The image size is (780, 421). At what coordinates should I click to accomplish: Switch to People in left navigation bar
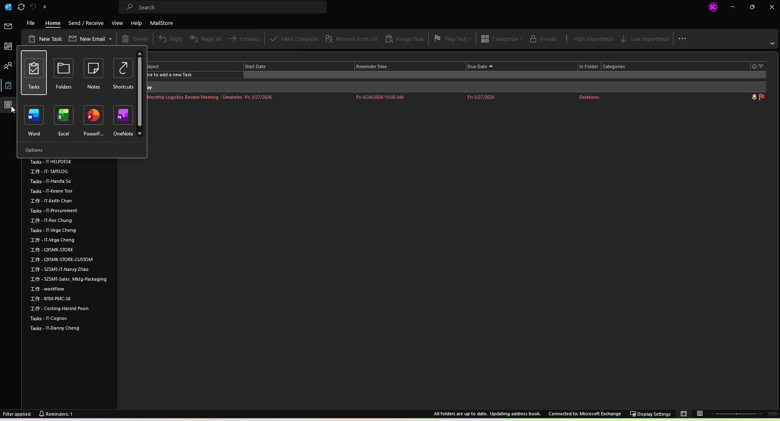click(8, 66)
